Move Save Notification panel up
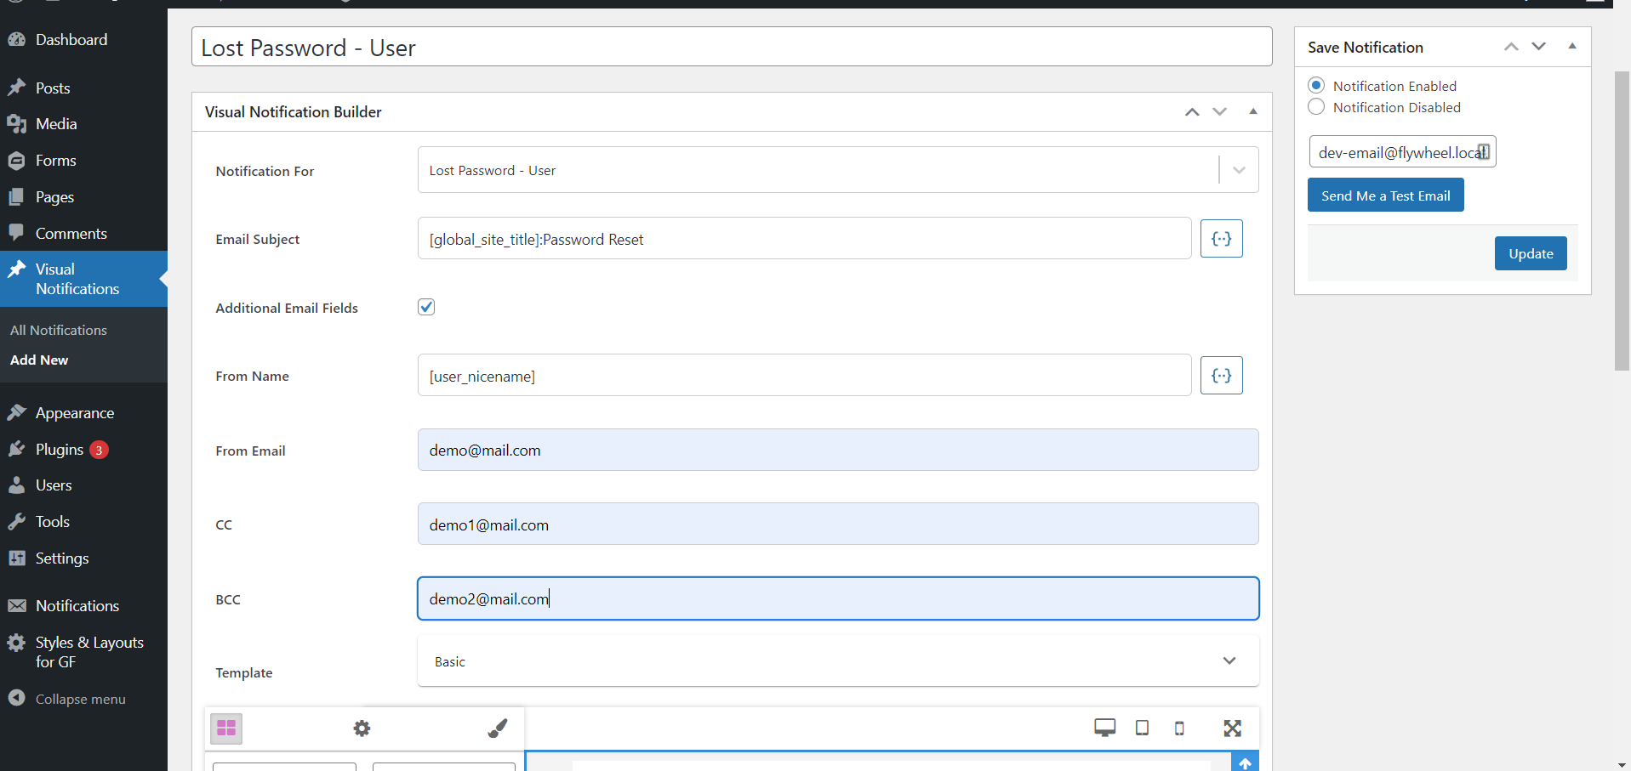Image resolution: width=1631 pixels, height=771 pixels. tap(1511, 47)
